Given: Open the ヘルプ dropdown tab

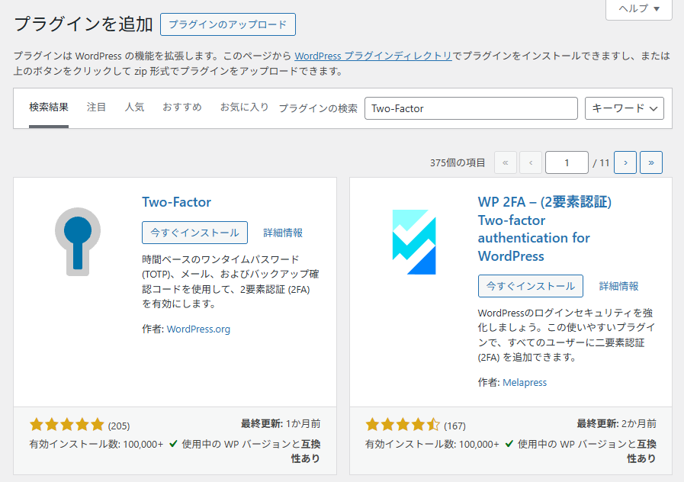Looking at the screenshot, I should (639, 8).
